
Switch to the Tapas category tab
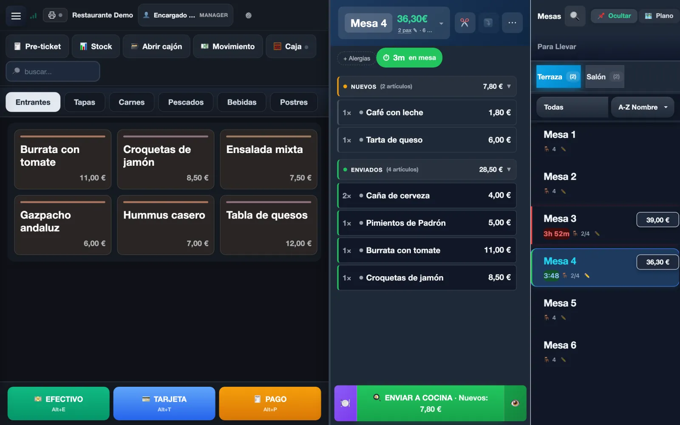pos(85,102)
